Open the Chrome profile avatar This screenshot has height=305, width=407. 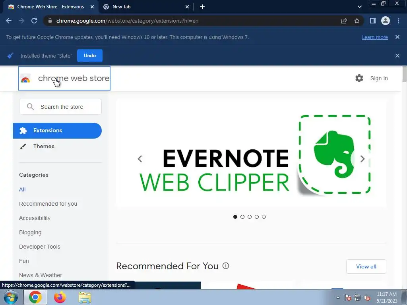[386, 21]
